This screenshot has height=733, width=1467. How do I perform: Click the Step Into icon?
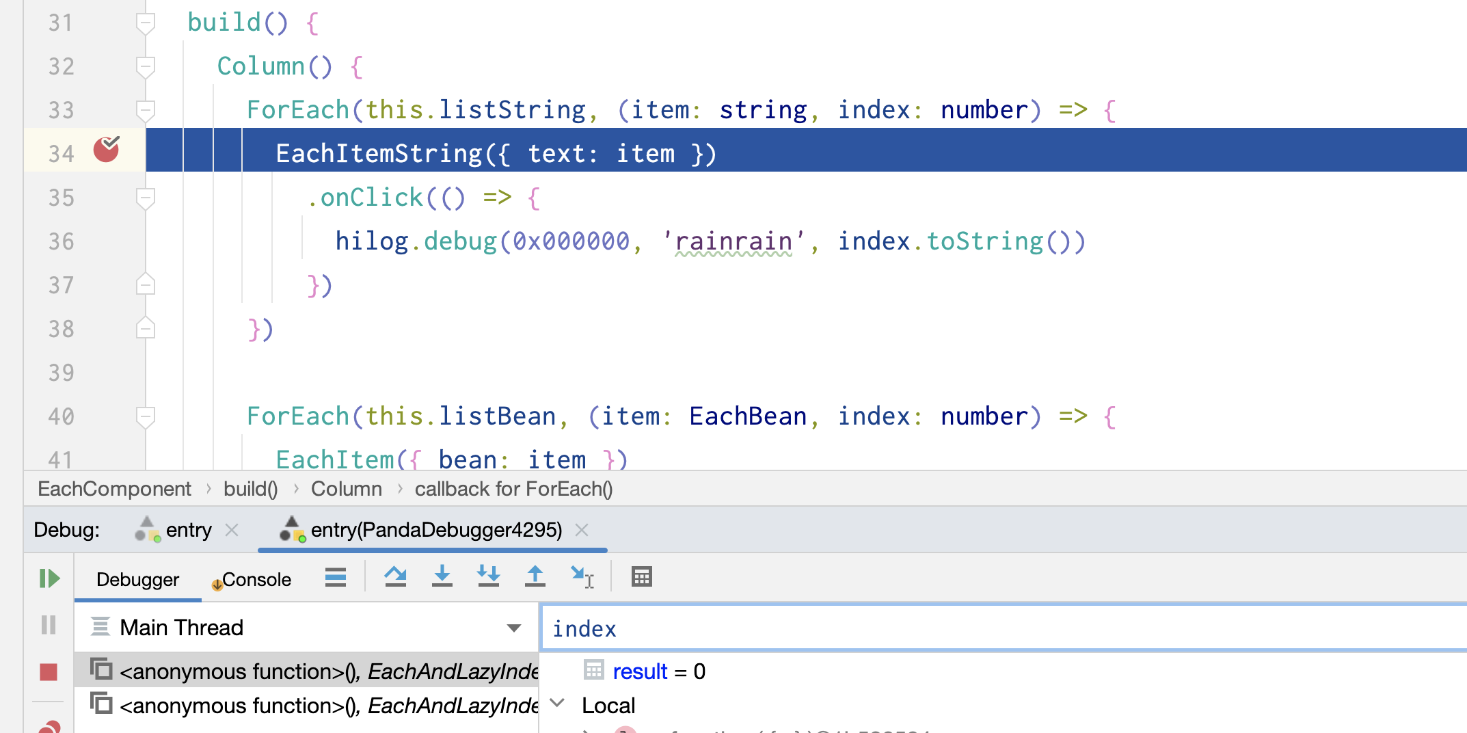point(442,576)
